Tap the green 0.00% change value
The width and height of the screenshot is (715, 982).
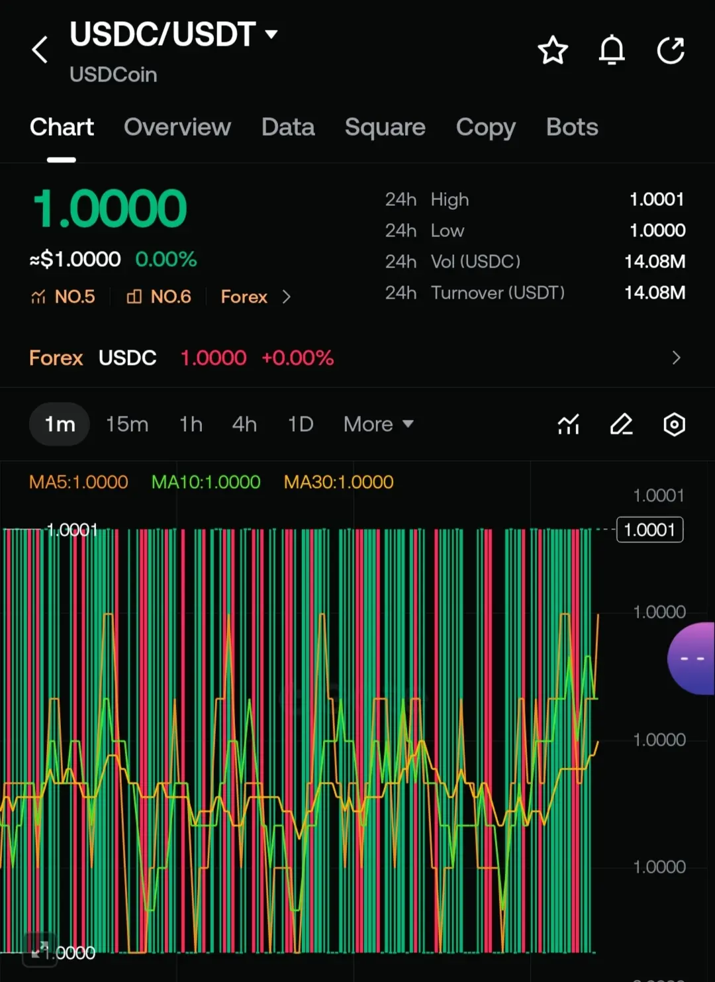click(x=166, y=259)
